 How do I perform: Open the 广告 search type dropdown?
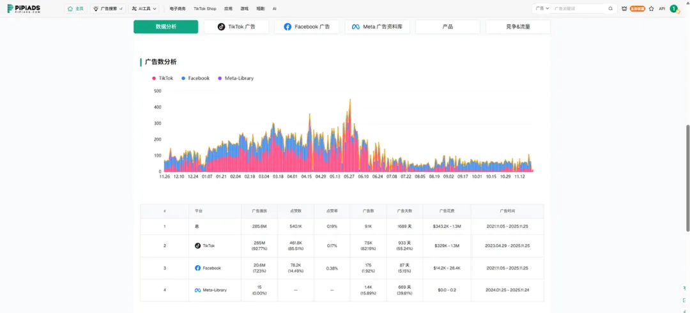(542, 9)
